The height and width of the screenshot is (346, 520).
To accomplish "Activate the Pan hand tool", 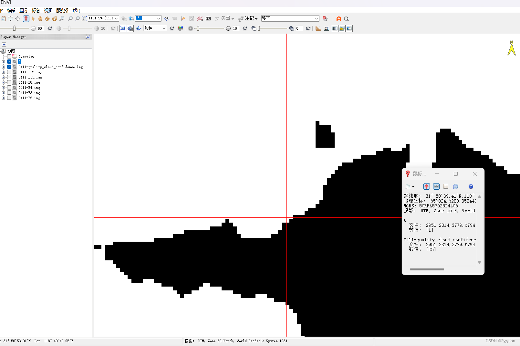I will pos(40,19).
